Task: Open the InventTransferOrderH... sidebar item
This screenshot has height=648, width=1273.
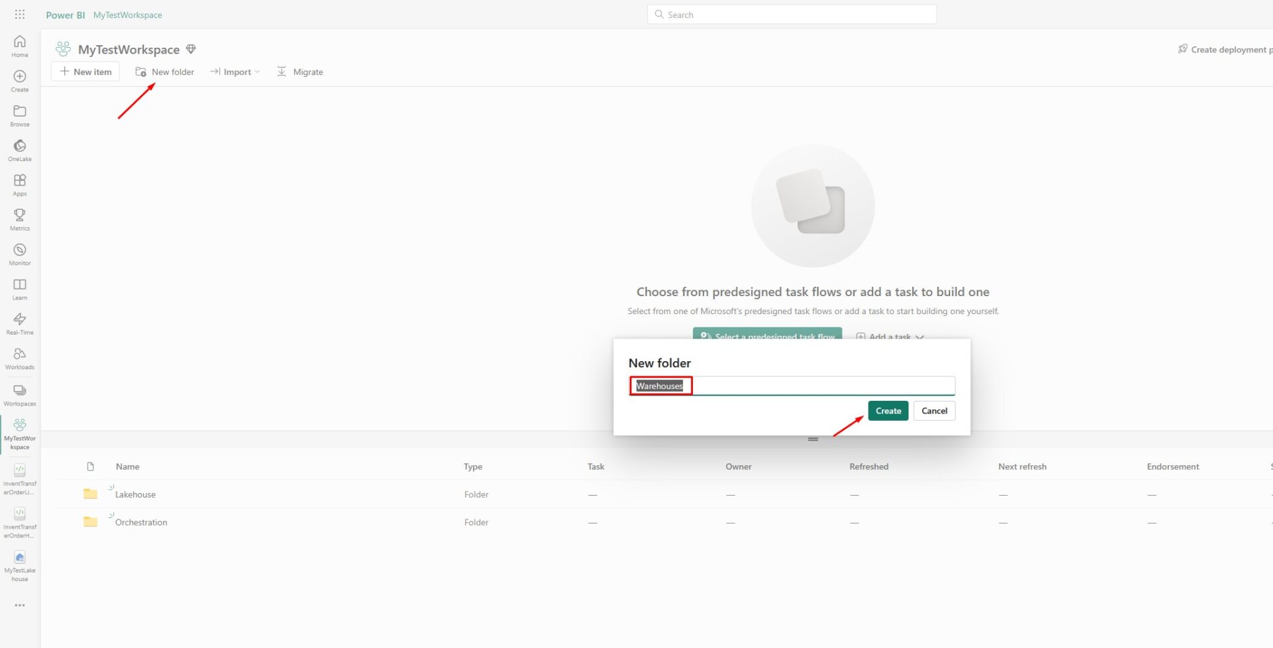Action: pos(20,523)
